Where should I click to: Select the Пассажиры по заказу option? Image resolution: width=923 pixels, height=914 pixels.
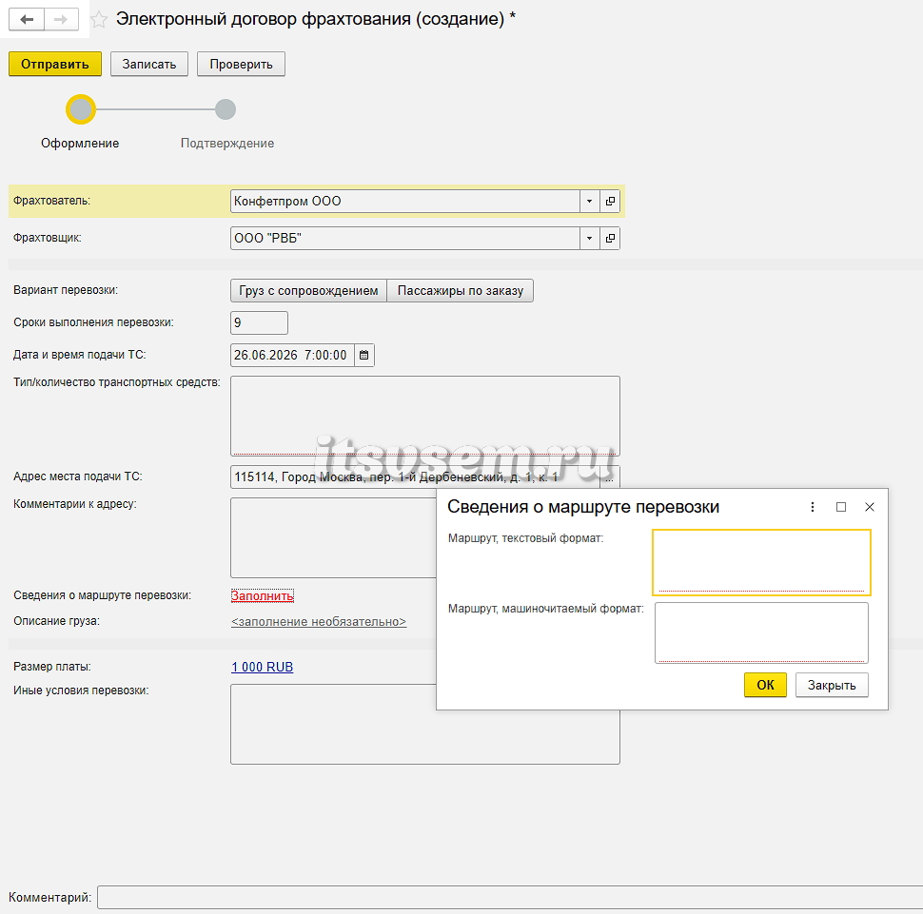click(x=461, y=291)
